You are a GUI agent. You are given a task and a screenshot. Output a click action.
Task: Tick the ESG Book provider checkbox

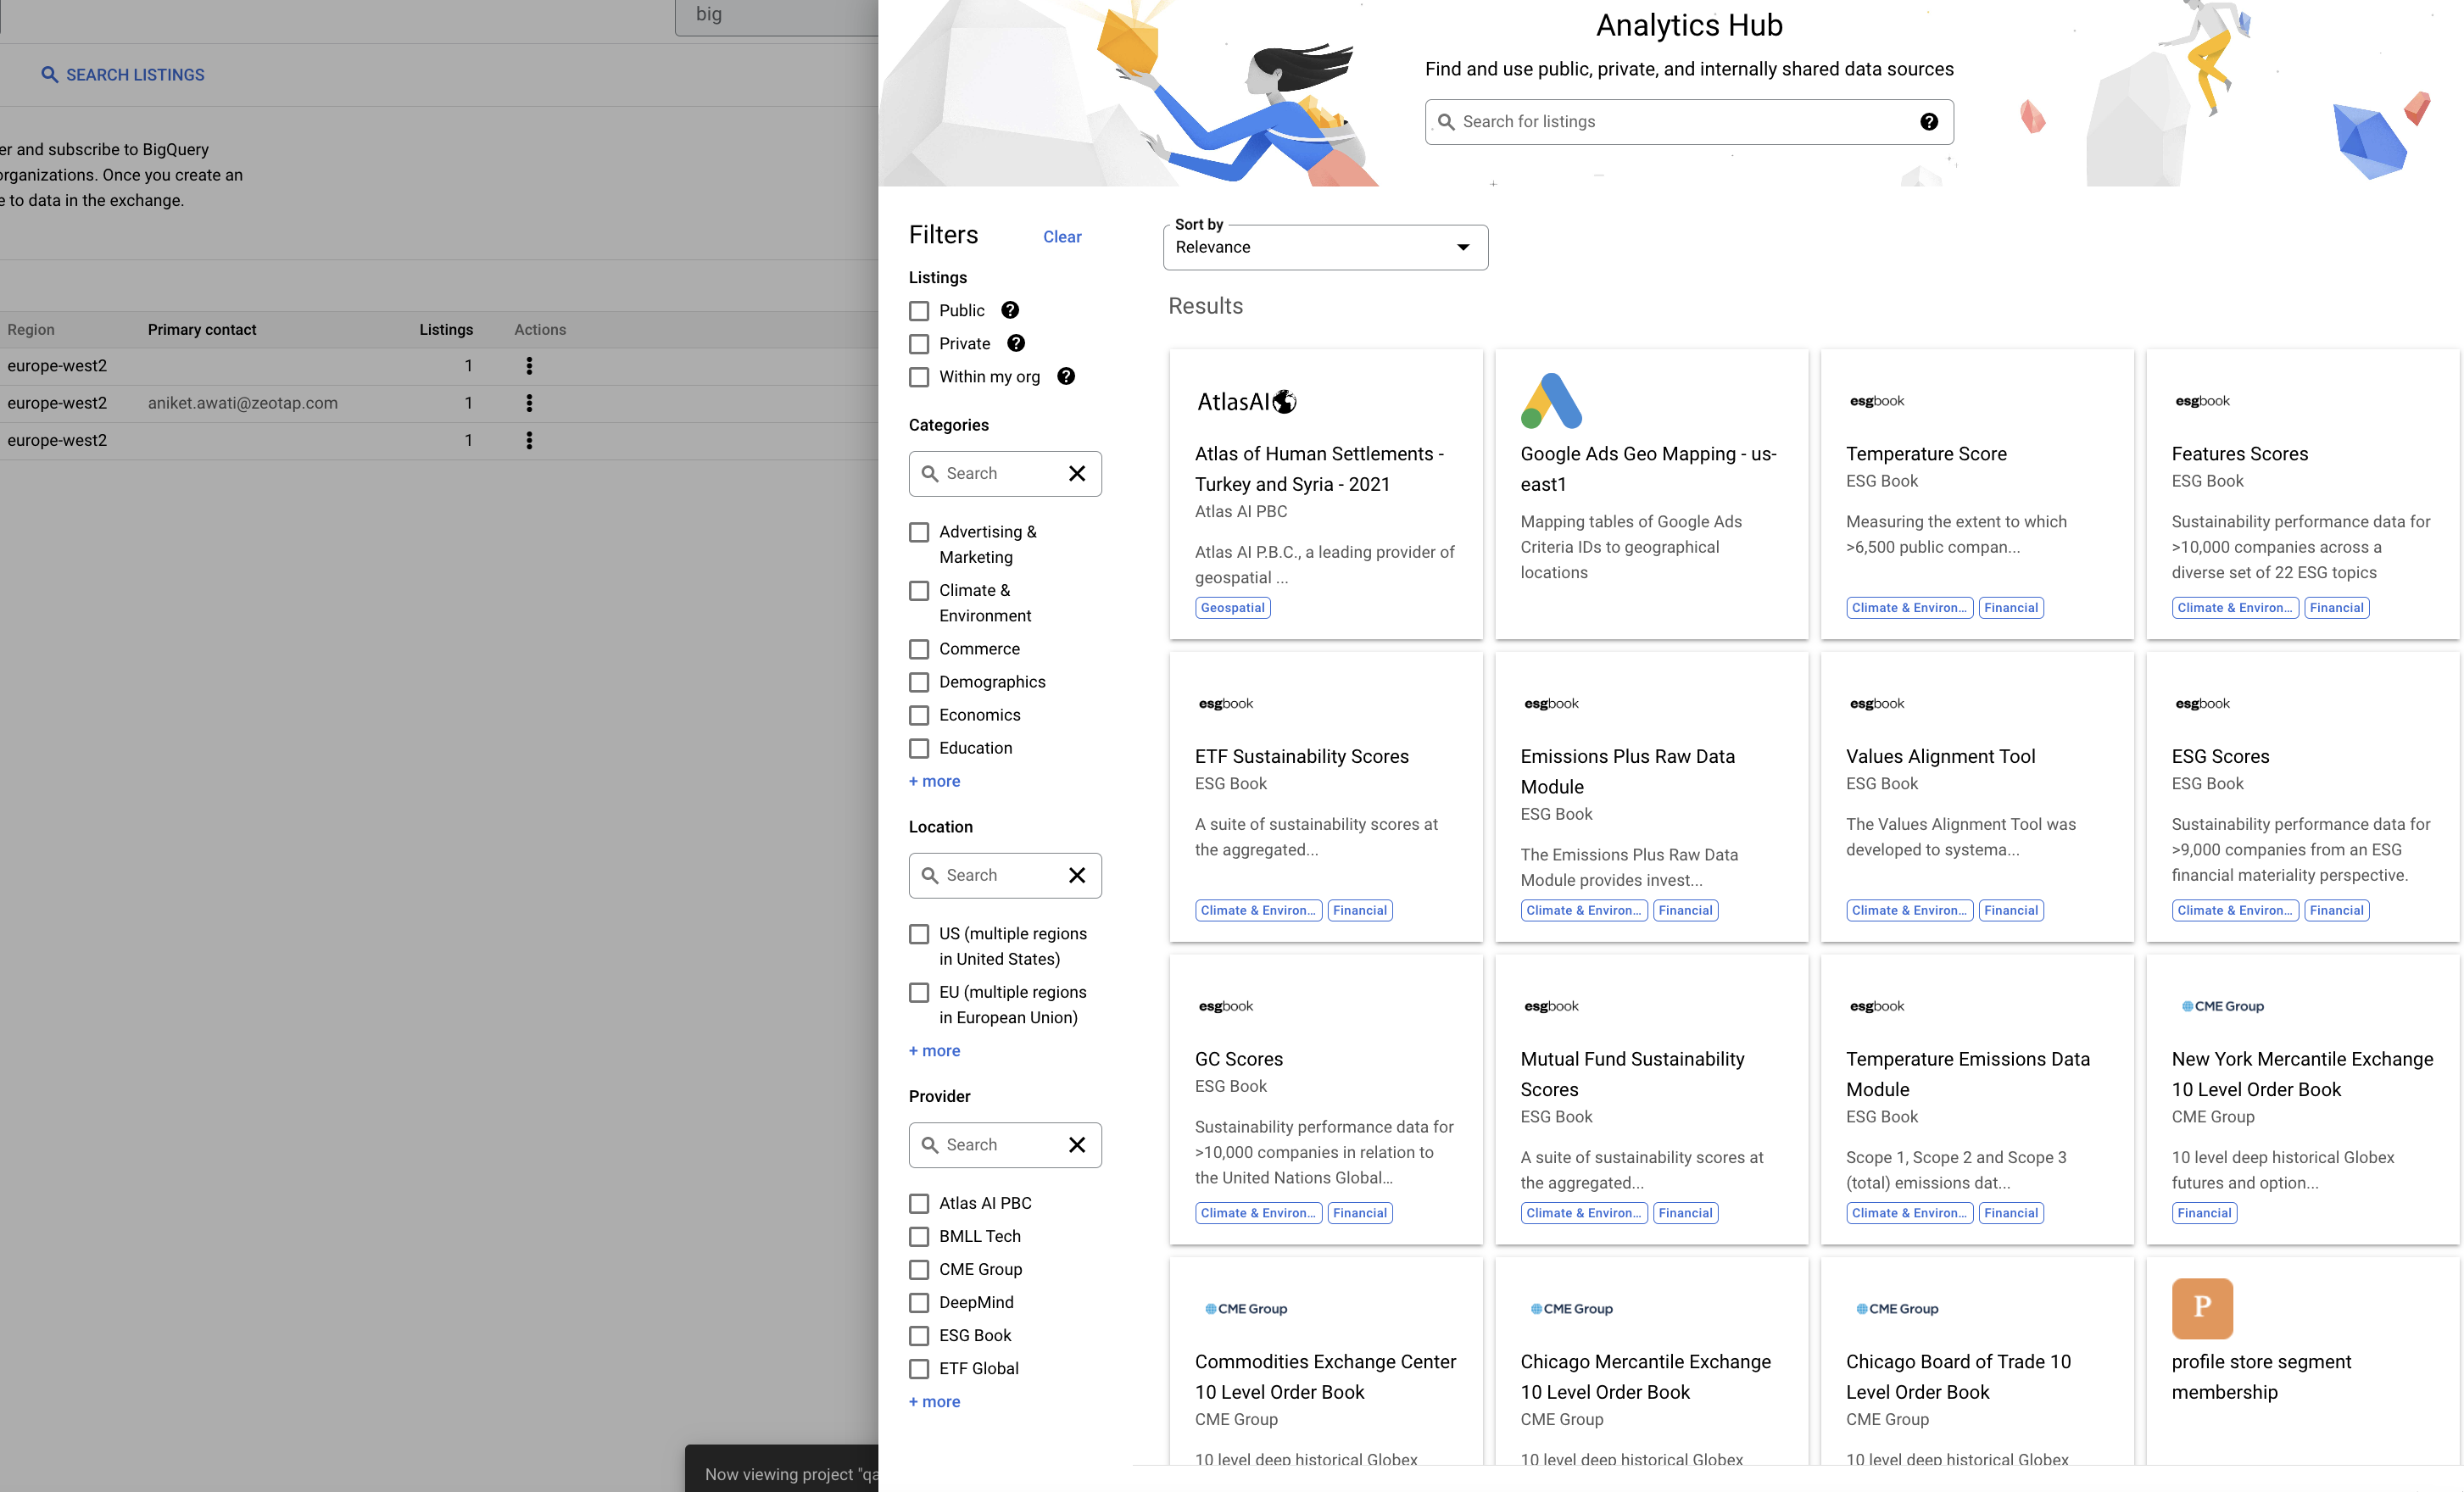918,1335
